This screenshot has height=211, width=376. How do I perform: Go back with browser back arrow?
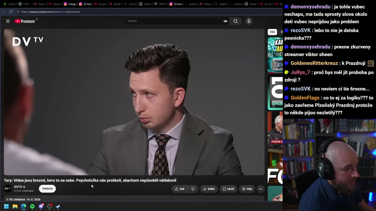pos(4,12)
